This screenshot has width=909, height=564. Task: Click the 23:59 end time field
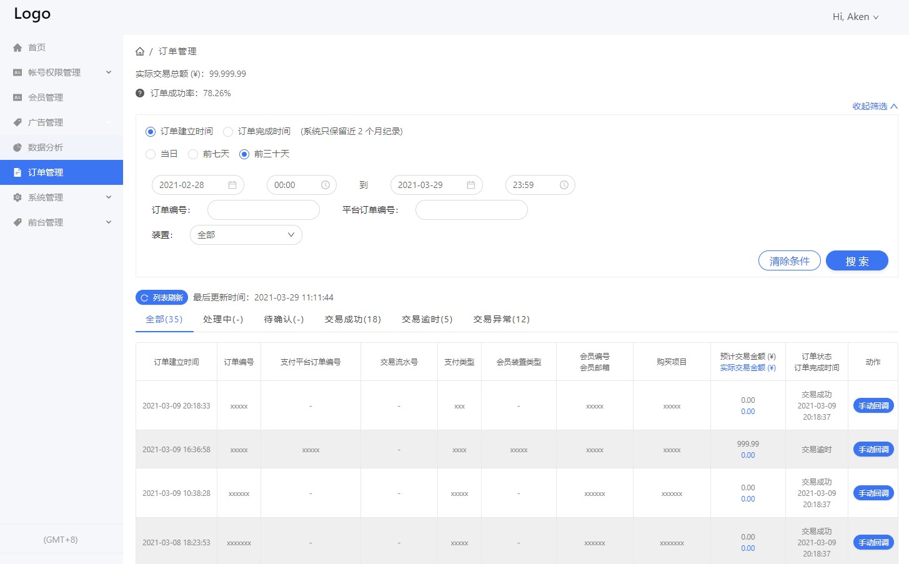pyautogui.click(x=540, y=185)
